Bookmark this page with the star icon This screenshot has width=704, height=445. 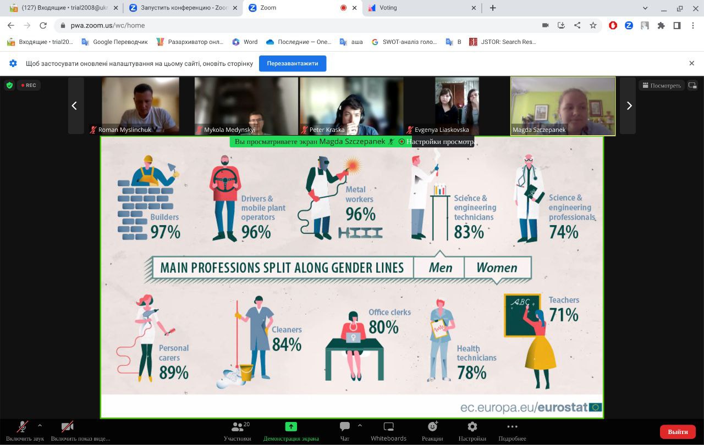tap(593, 25)
